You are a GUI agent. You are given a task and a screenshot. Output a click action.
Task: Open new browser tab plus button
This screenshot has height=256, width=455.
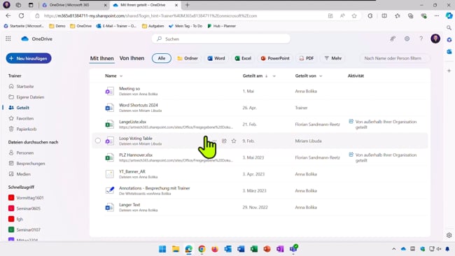coord(187,5)
